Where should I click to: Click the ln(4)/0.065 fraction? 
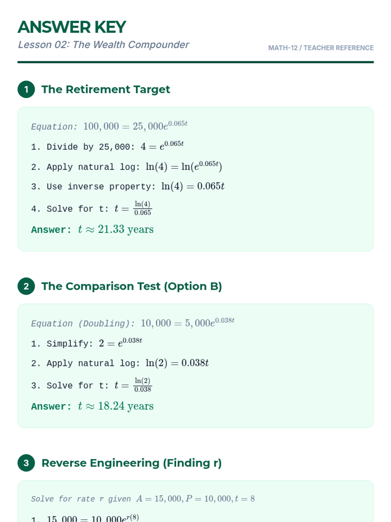click(143, 208)
